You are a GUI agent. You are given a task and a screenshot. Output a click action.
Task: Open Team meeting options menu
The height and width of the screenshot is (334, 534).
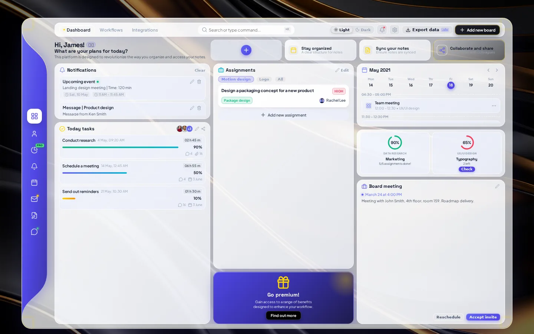[x=494, y=106]
